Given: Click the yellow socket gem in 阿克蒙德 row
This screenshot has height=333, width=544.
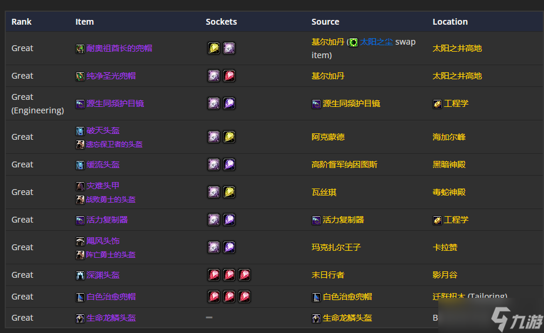Looking at the screenshot, I should click(x=229, y=137).
